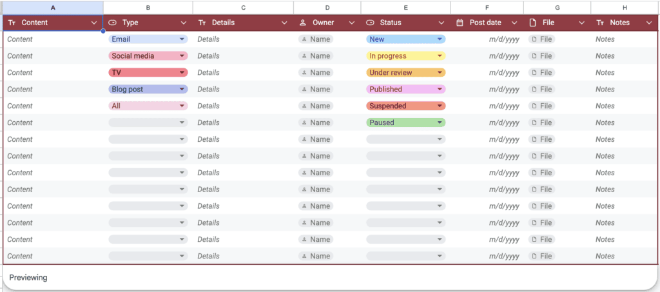Open the Social media type dropdown chip

(x=148, y=56)
